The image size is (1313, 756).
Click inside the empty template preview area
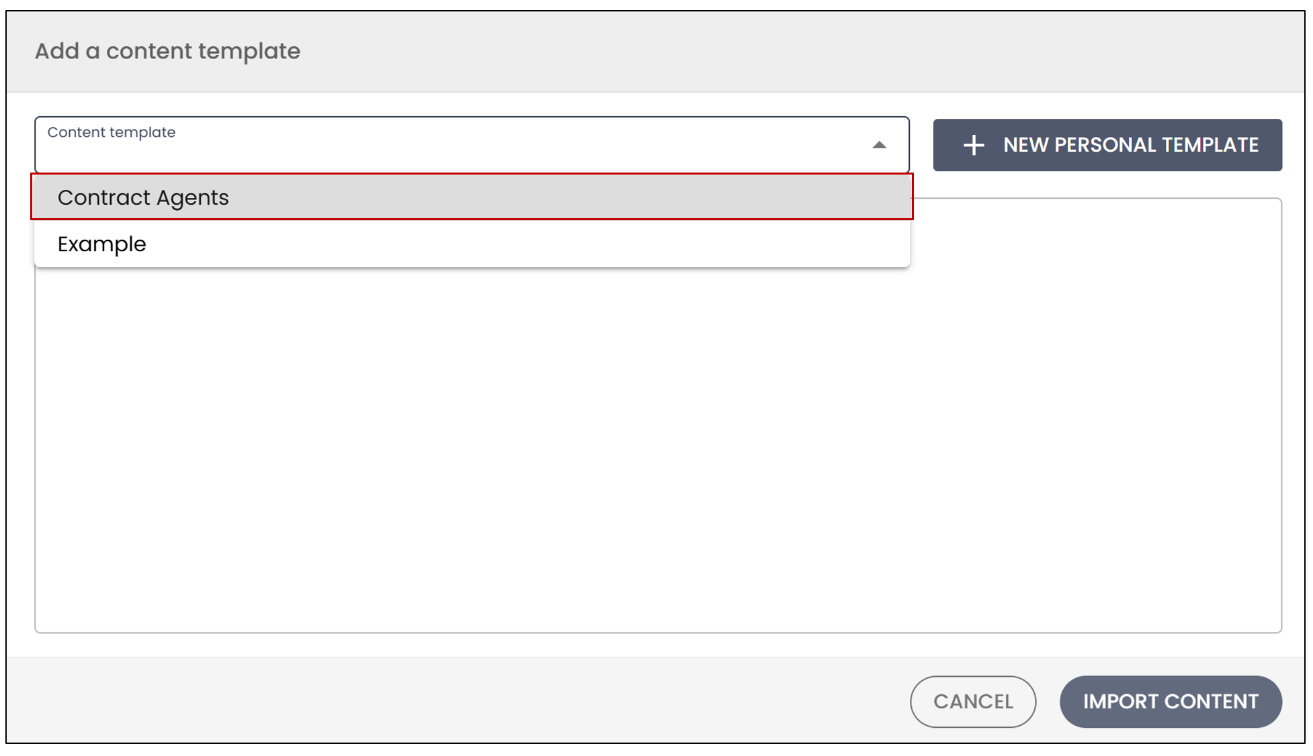tap(658, 450)
